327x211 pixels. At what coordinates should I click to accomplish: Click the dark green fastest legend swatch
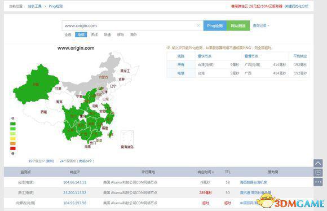point(13,124)
